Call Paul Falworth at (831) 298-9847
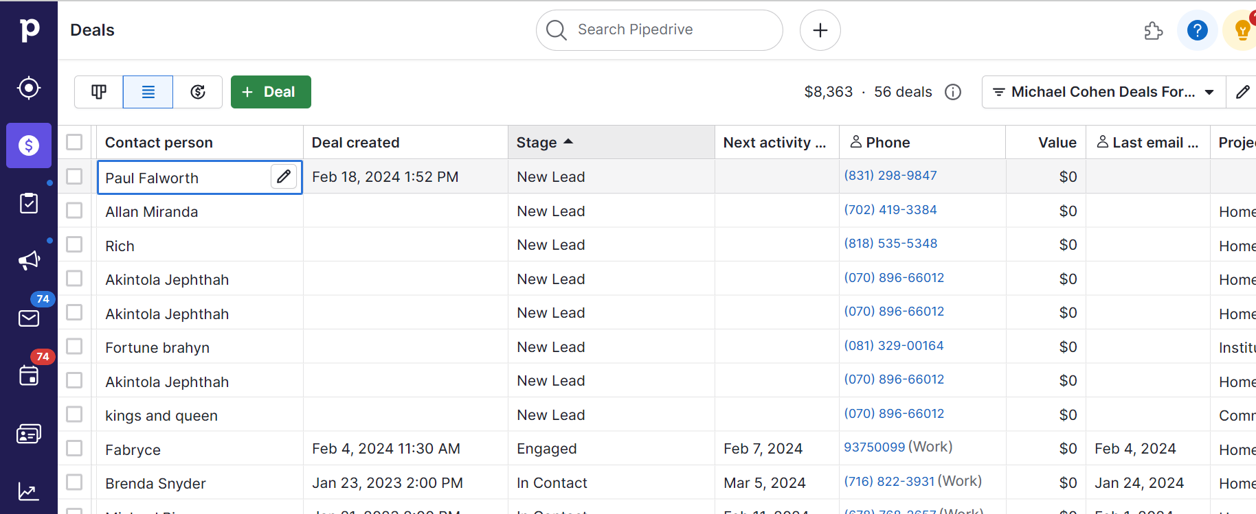1256x514 pixels. [890, 176]
